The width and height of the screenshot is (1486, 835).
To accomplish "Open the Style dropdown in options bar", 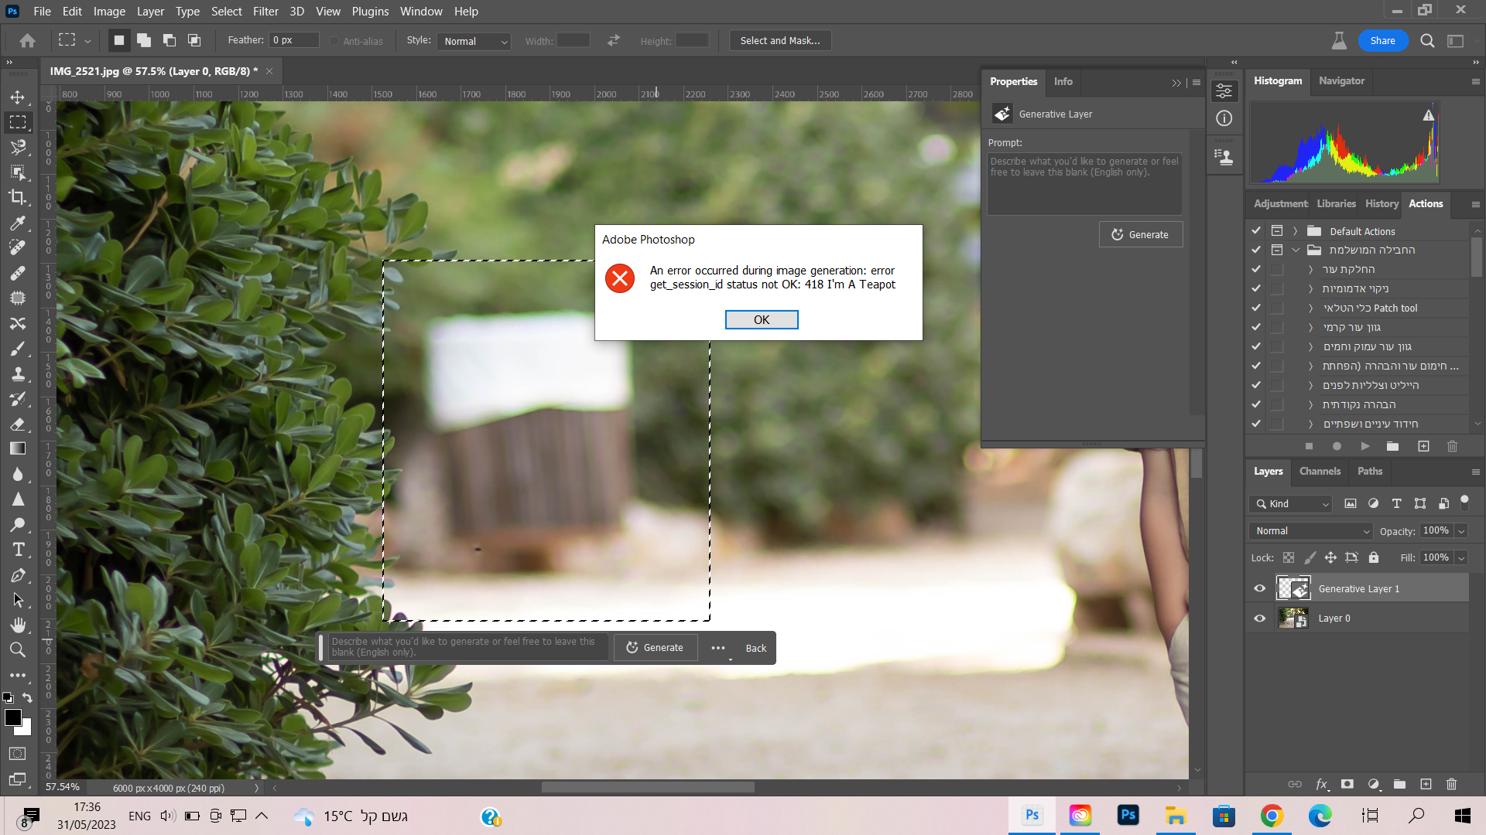I will (474, 41).
